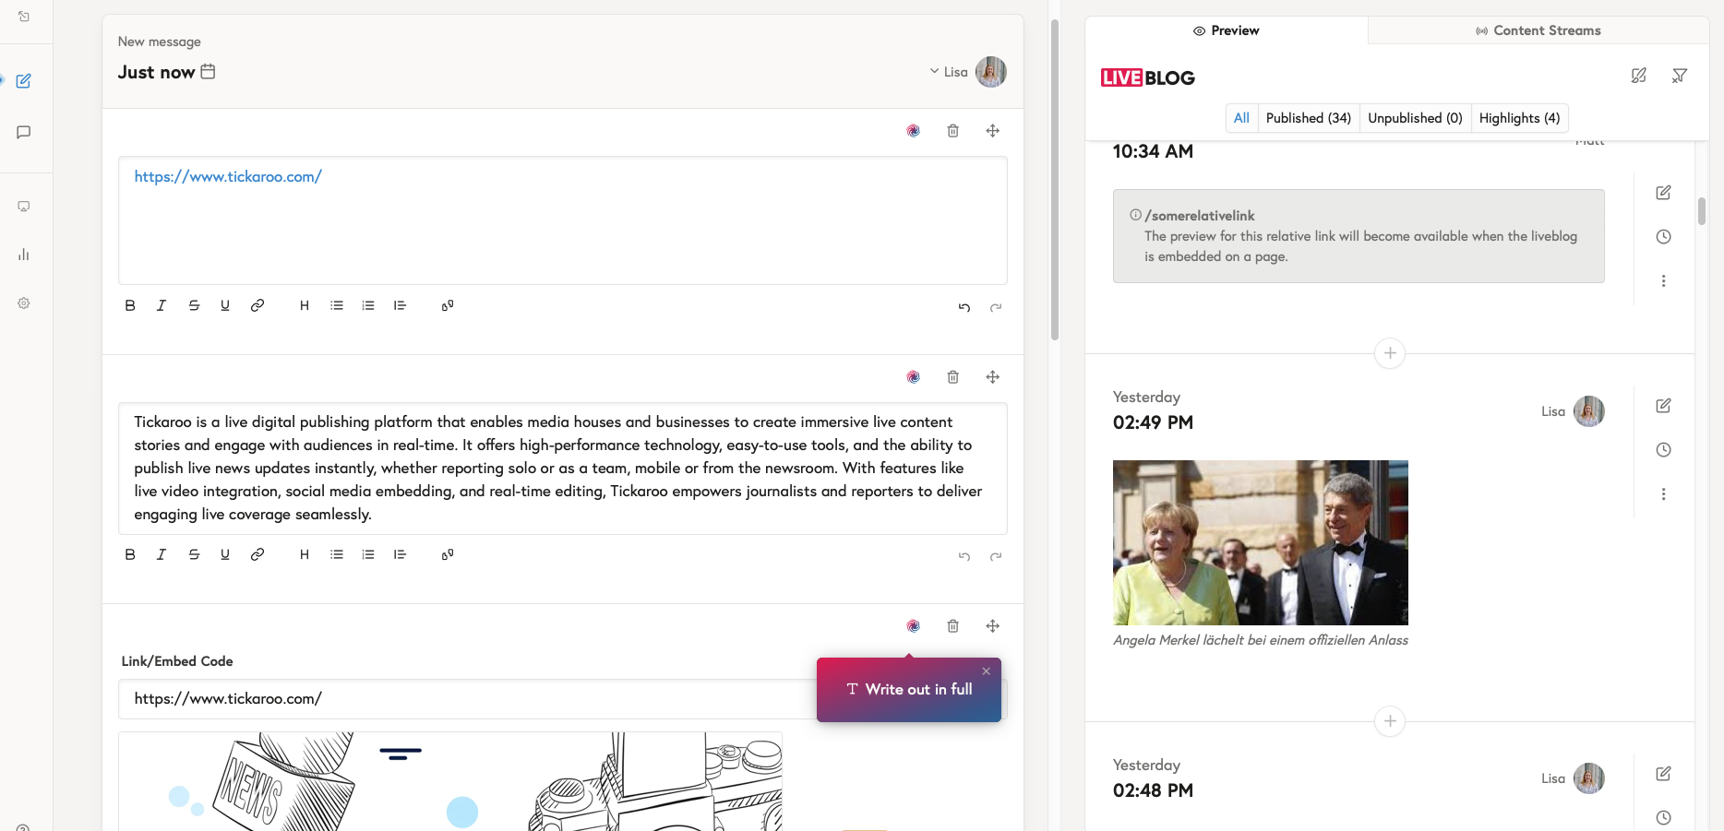
Task: Open the calendar icon next to Just now
Action: [x=208, y=71]
